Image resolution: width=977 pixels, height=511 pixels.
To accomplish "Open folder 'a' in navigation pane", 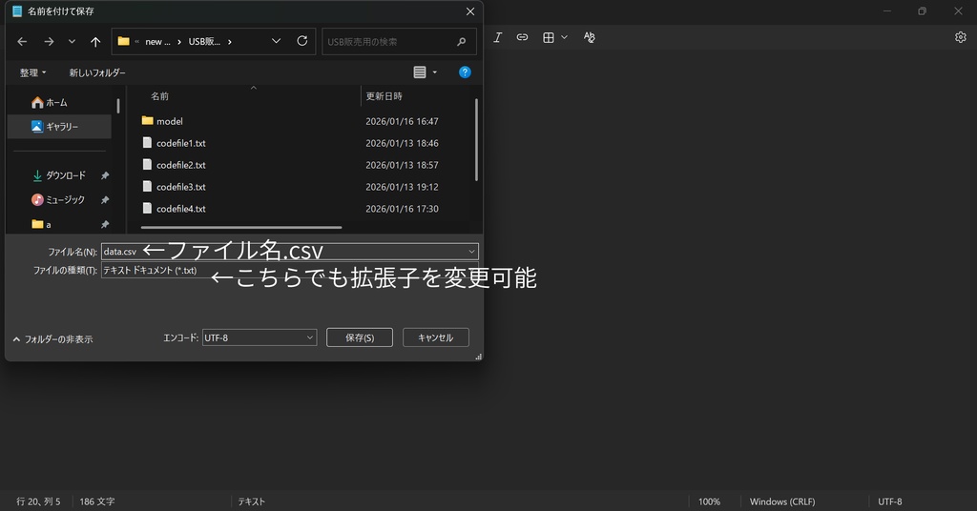I will point(42,224).
